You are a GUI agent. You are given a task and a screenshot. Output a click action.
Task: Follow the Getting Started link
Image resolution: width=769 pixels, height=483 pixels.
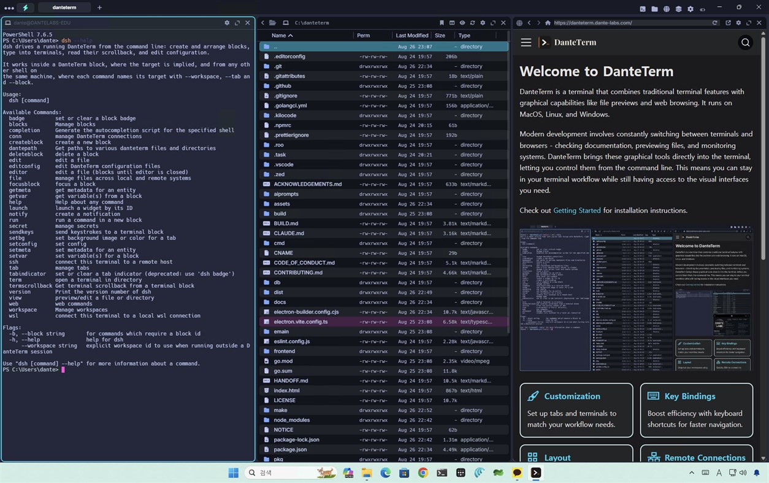tap(577, 211)
